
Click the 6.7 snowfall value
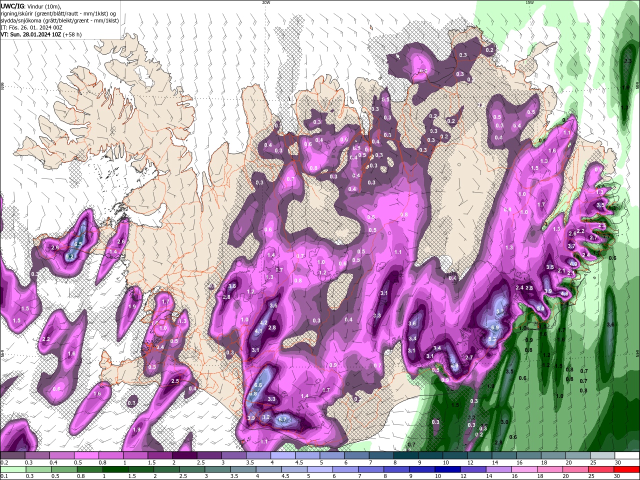281,419
